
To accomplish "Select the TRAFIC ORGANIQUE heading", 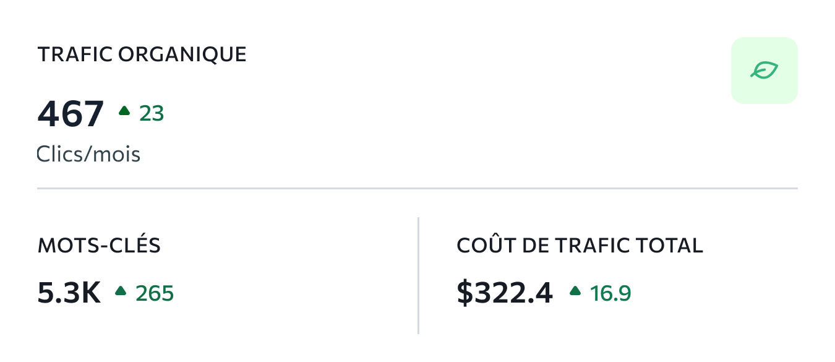I will [x=142, y=54].
